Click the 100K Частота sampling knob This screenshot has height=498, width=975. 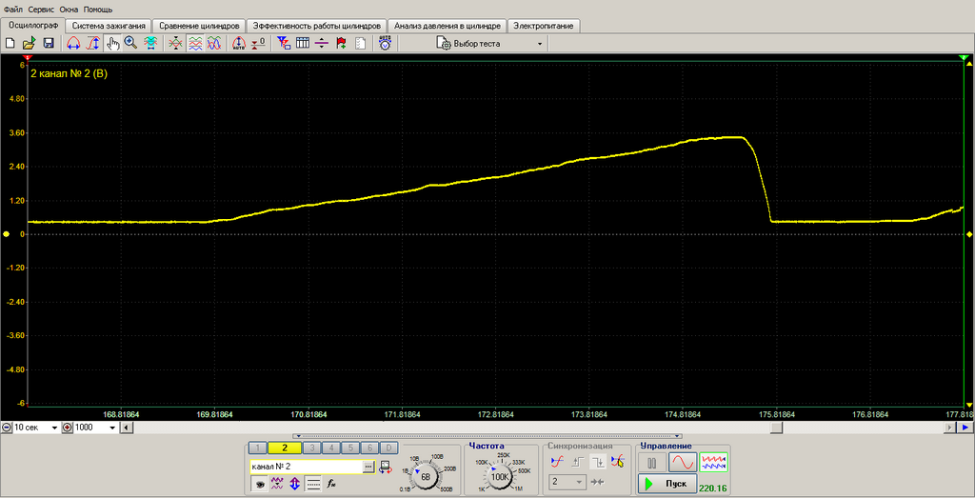tap(501, 477)
